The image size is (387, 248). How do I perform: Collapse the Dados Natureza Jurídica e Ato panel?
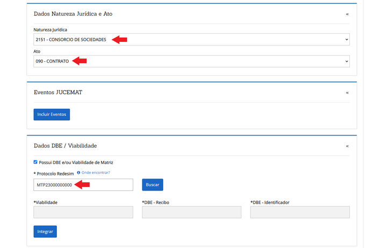(347, 14)
